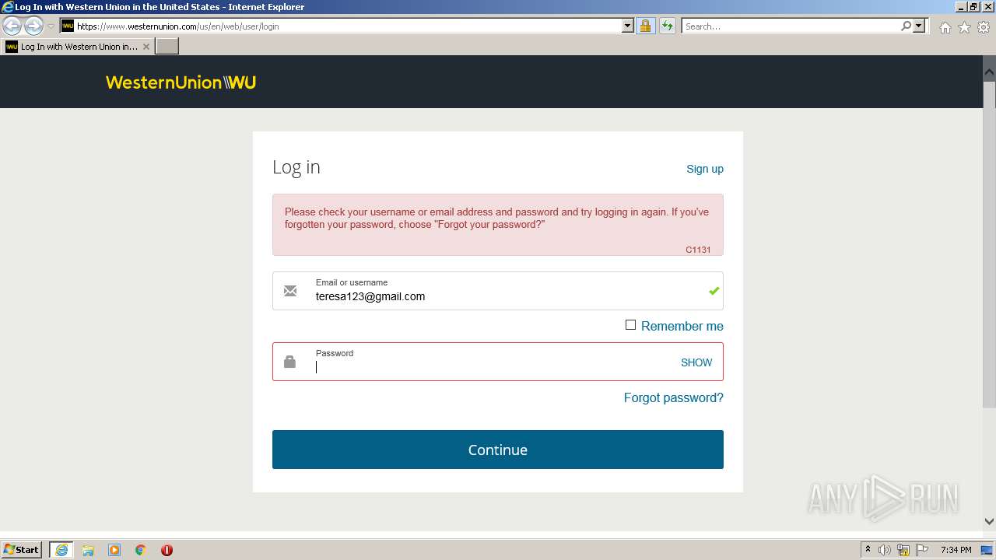The width and height of the screenshot is (996, 560).
Task: Open the address bar dropdown arrow
Action: point(628,26)
